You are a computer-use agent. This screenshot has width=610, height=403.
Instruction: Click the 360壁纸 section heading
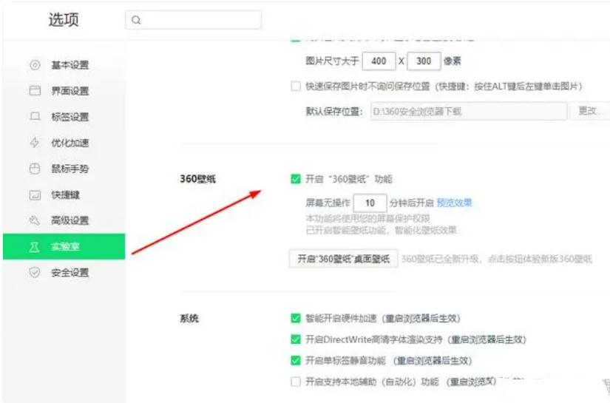tap(197, 179)
